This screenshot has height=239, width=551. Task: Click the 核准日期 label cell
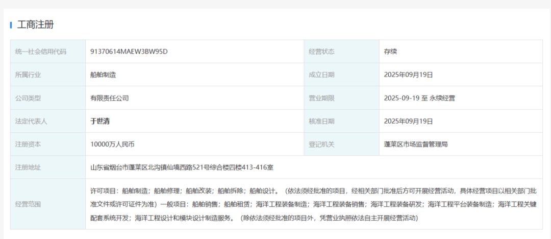pyautogui.click(x=321, y=121)
